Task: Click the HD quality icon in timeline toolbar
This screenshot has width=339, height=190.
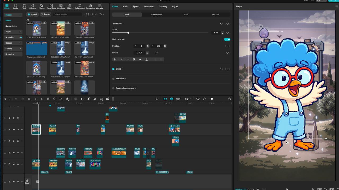Action: coord(101,99)
